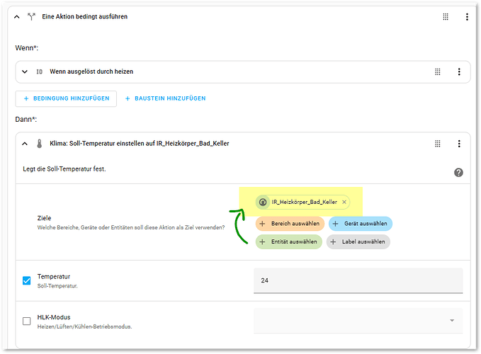Expand 'Wenn ausgelöst durch heizen' condition

pos(25,72)
